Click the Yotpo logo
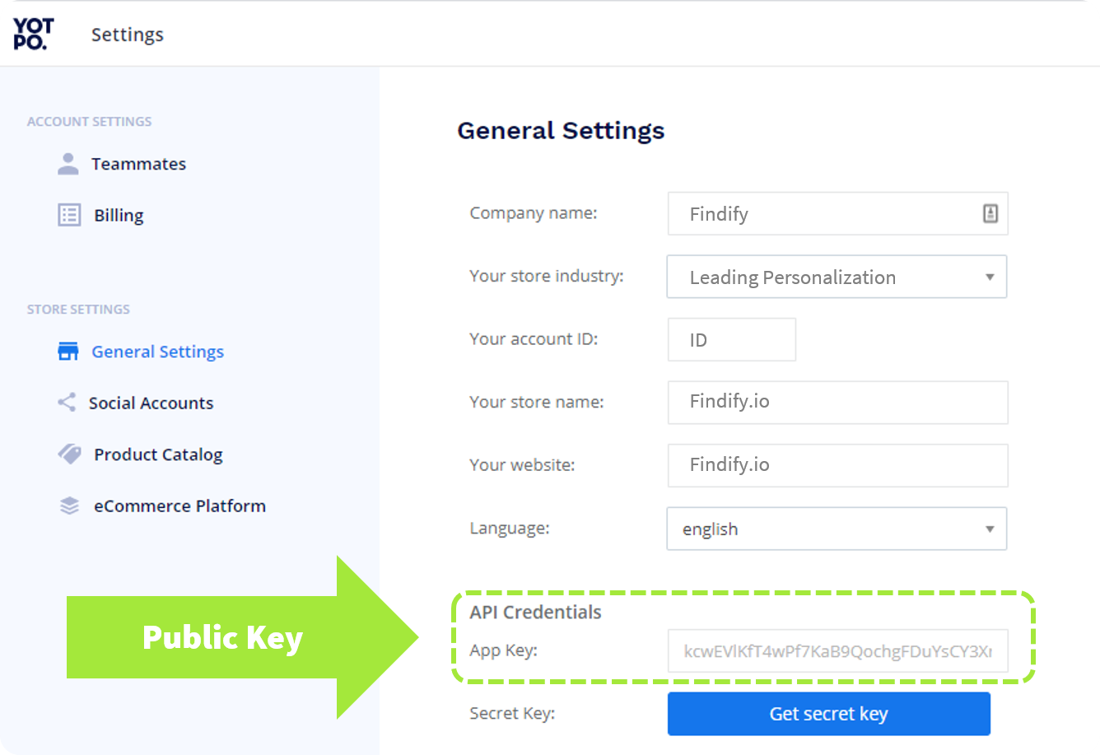 33,35
